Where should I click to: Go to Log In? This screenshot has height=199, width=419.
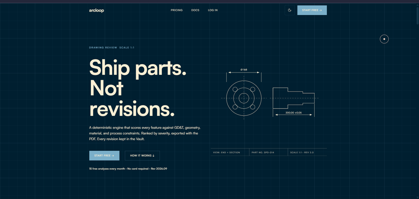click(213, 10)
